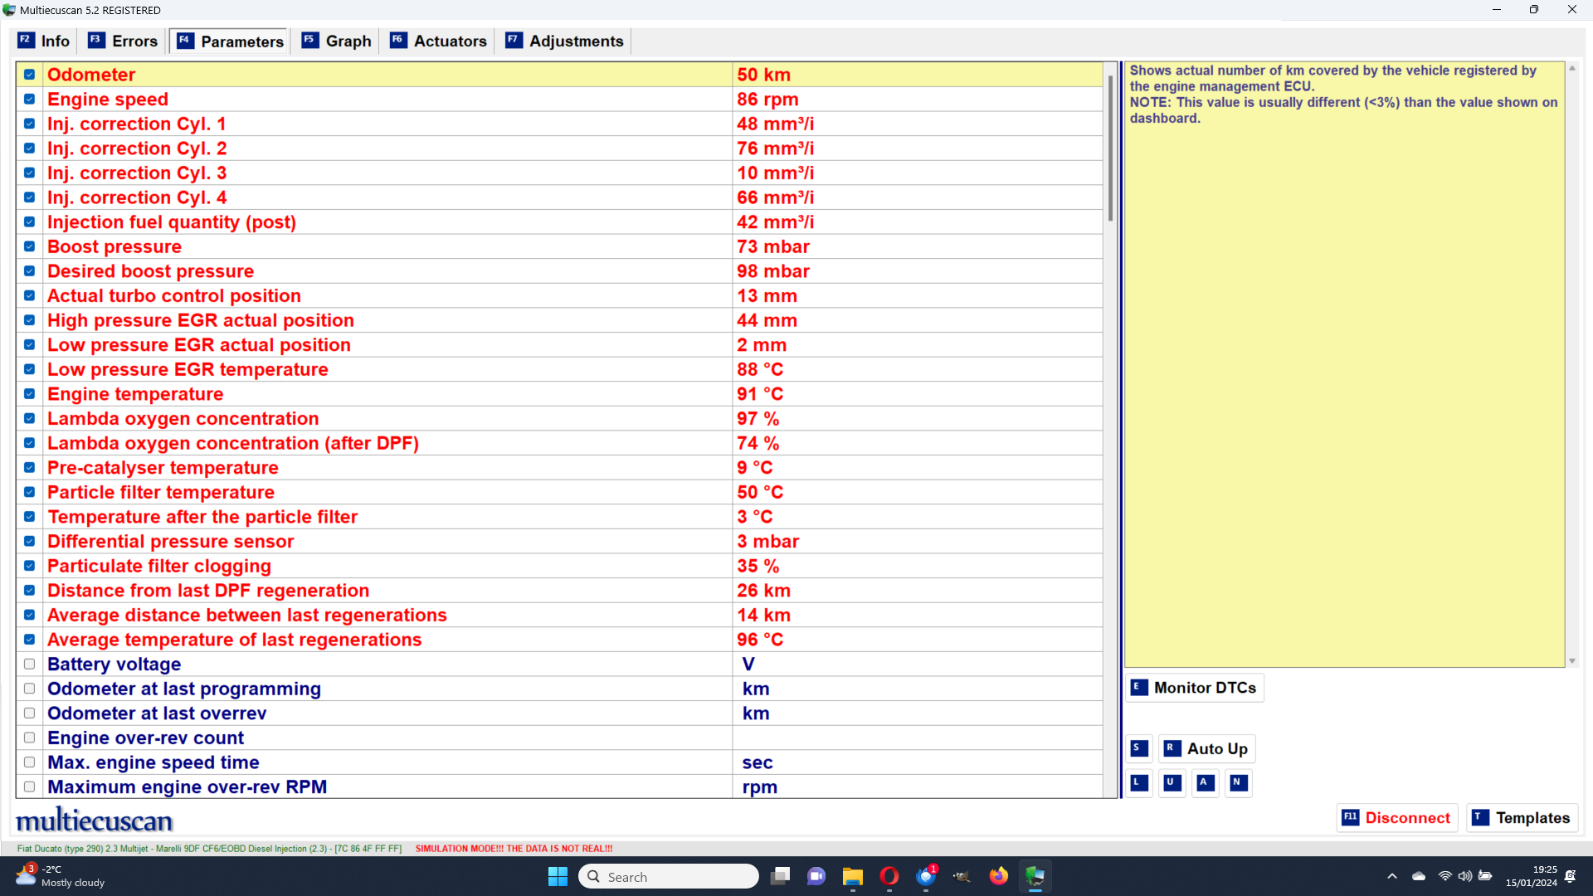Click the A key button
The height and width of the screenshot is (896, 1593).
point(1206,782)
